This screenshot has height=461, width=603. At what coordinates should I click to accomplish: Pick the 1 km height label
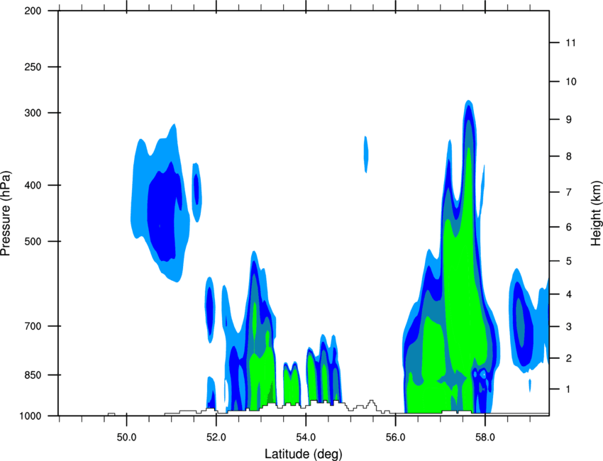tap(568, 389)
